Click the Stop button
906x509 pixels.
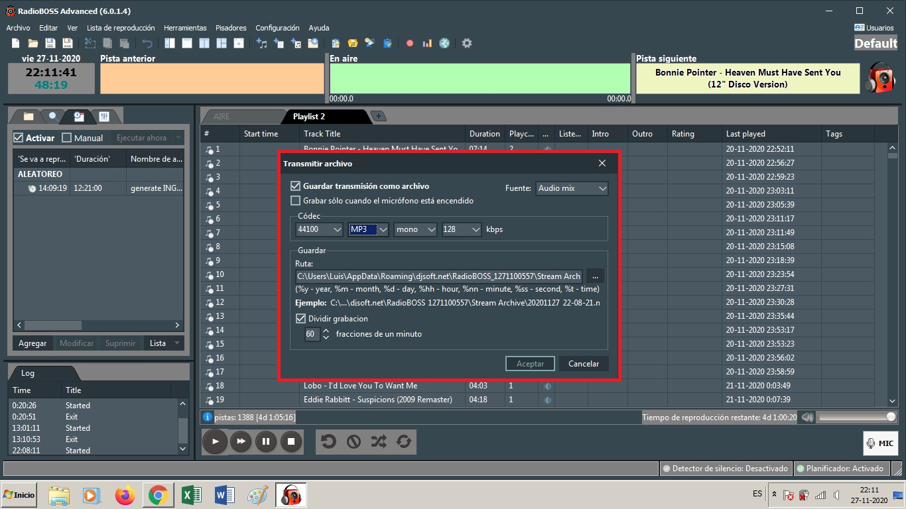[291, 441]
